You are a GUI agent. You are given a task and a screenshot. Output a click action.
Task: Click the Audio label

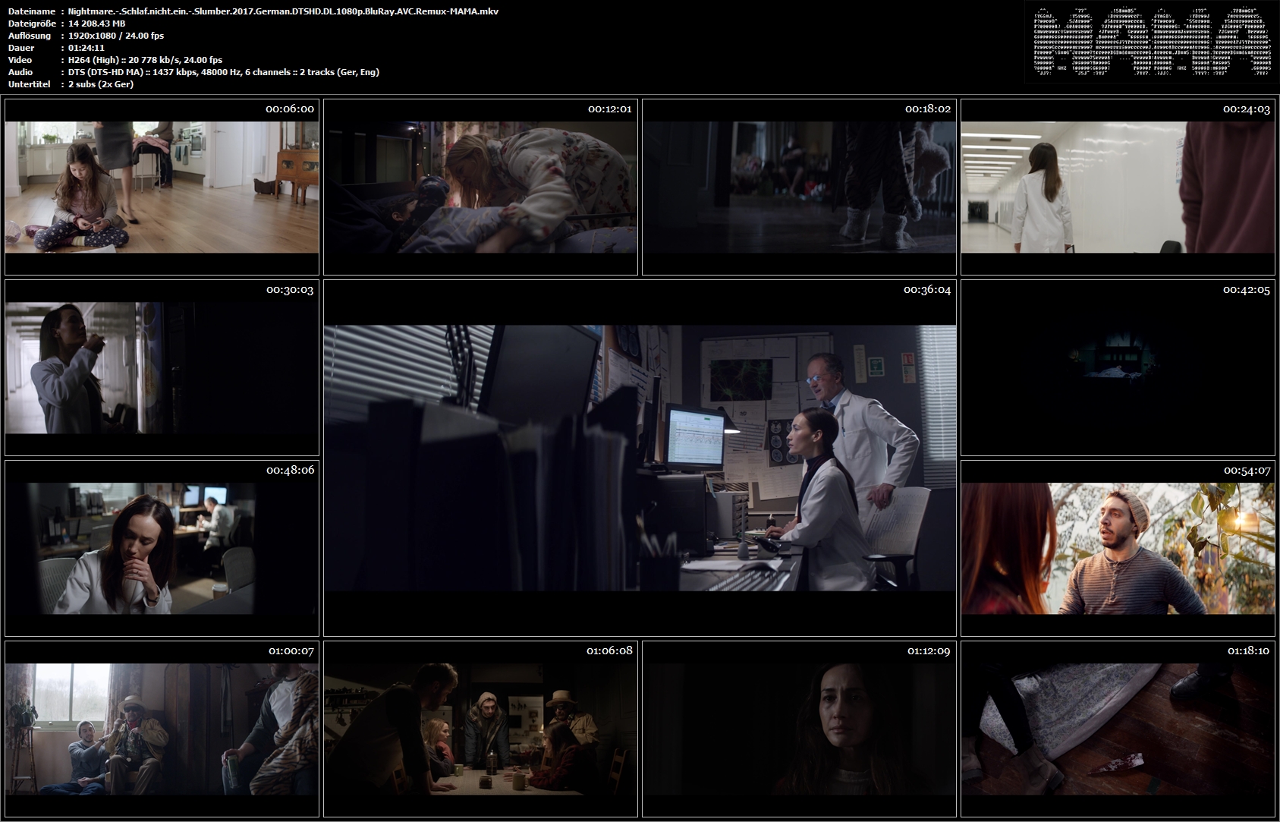click(19, 72)
